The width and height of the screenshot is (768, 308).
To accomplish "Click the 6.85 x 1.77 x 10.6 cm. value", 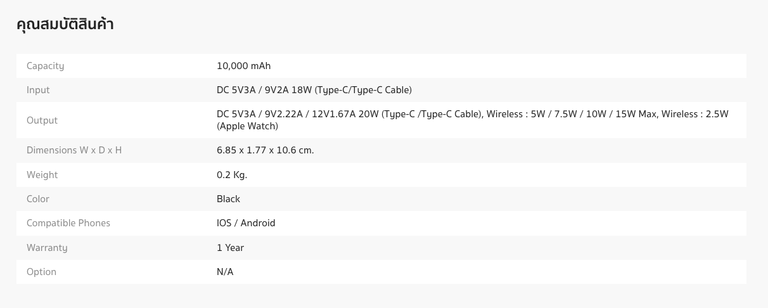I will pyautogui.click(x=266, y=150).
